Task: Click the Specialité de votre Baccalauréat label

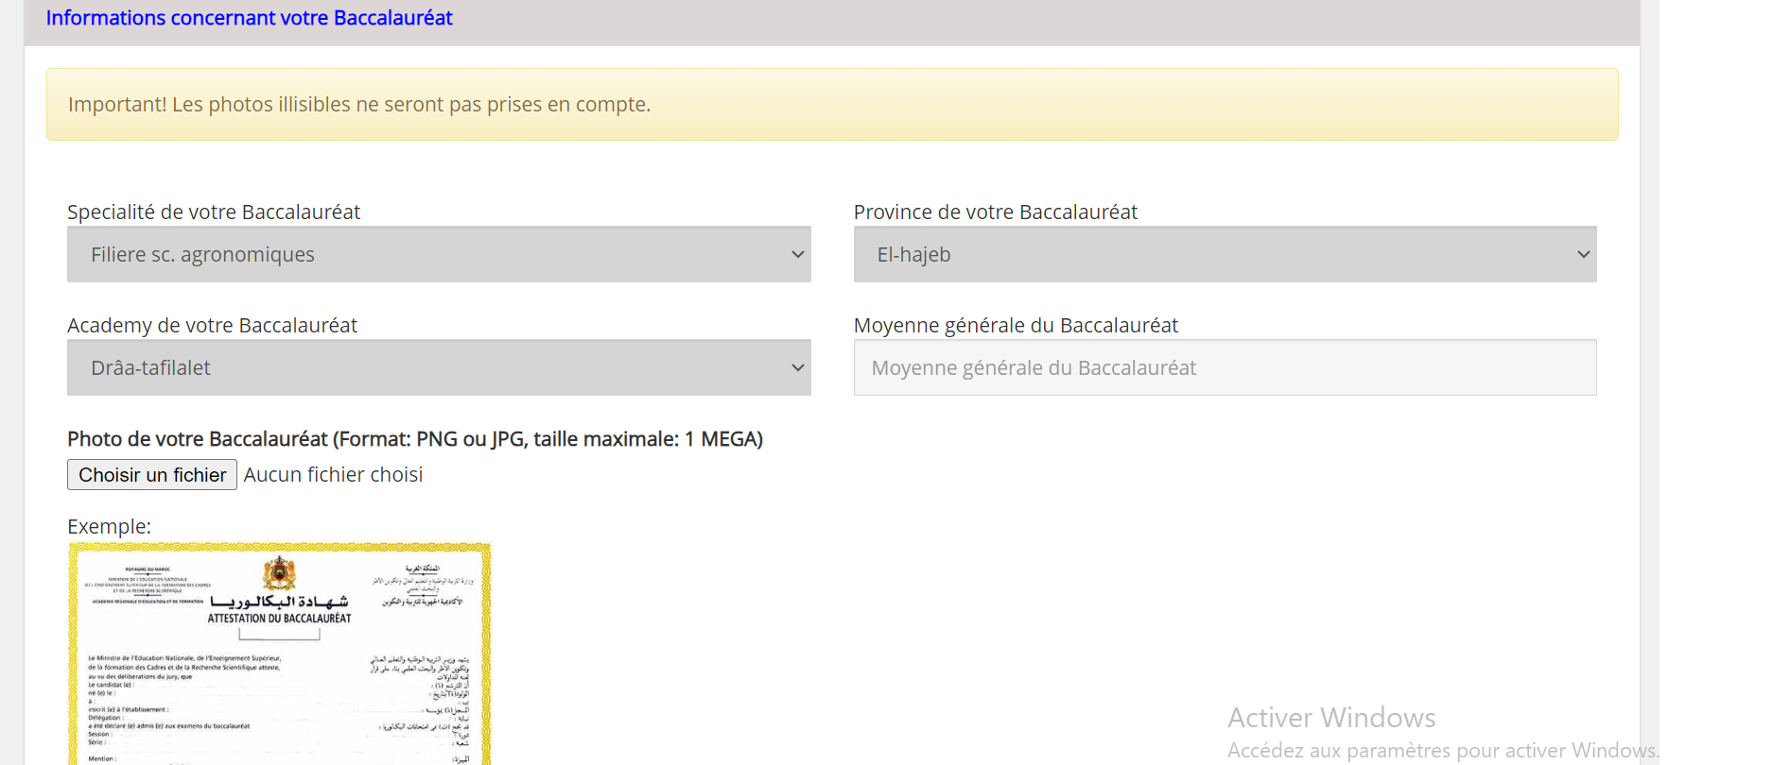Action: (214, 212)
